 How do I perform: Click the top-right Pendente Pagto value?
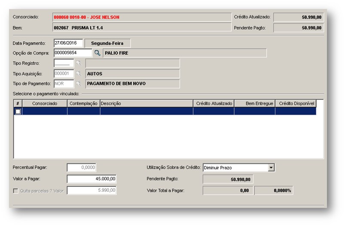(299, 28)
